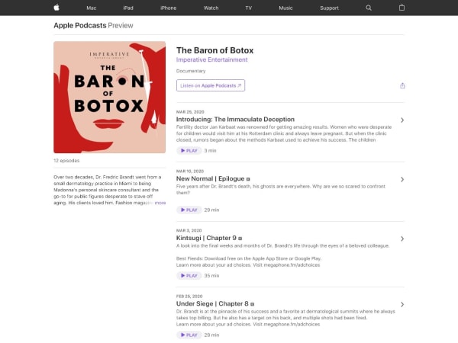Image resolution: width=458 pixels, height=343 pixels.
Task: Open the shopping bag icon
Action: click(402, 8)
